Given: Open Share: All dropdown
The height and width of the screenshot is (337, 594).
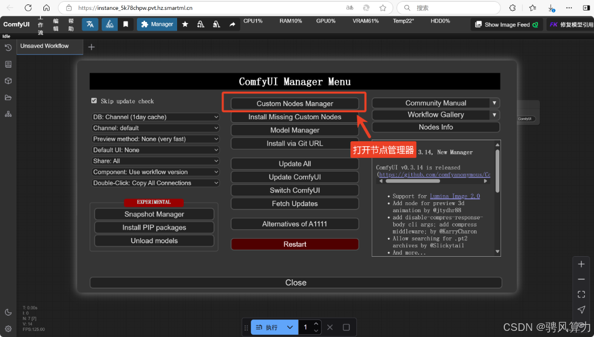Looking at the screenshot, I should pos(155,161).
